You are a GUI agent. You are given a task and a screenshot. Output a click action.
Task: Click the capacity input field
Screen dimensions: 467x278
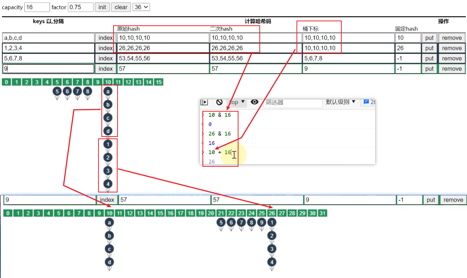(37, 7)
